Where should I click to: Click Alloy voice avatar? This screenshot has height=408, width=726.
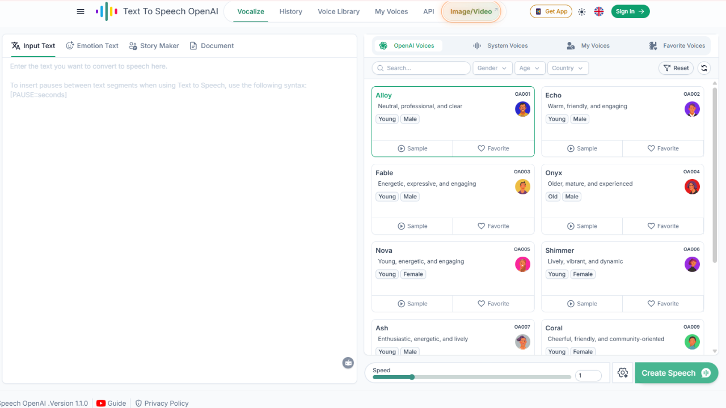(523, 109)
